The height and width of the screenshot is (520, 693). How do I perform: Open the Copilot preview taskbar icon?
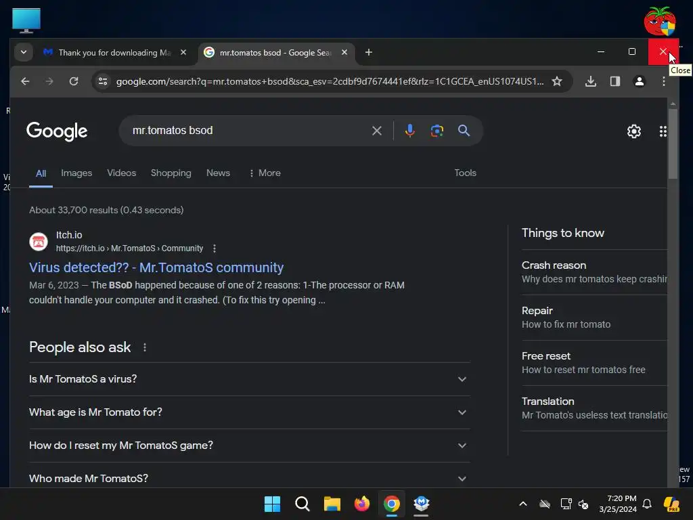tap(672, 504)
